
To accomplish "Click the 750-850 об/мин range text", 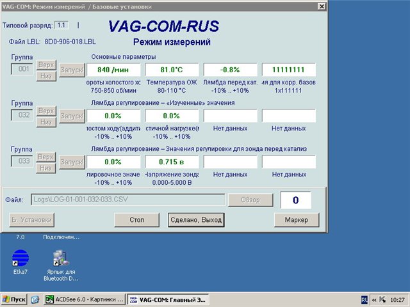I will (113, 91).
